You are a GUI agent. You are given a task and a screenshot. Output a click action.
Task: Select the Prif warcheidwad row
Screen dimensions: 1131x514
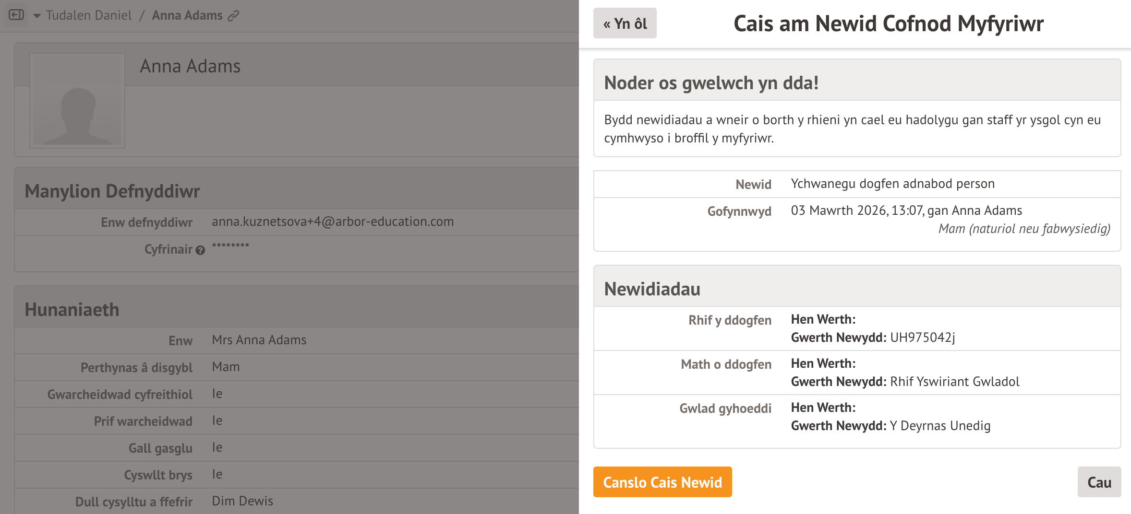[296, 421]
